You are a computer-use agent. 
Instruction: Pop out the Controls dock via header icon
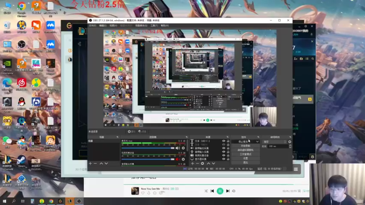258,137
